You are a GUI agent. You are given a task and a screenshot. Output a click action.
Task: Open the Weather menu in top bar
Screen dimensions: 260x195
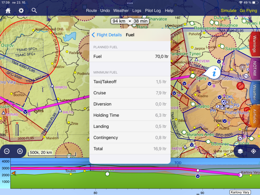(x=121, y=11)
